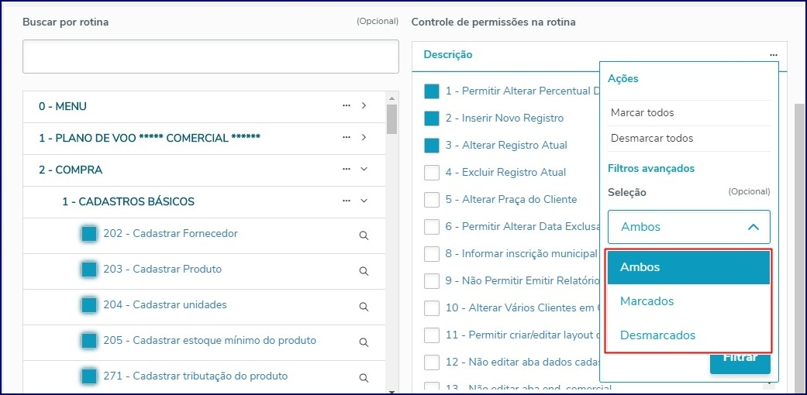Uncheck routine 205 - Cadastrar estoque mínimo
Image resolution: width=807 pixels, height=395 pixels.
tap(89, 341)
